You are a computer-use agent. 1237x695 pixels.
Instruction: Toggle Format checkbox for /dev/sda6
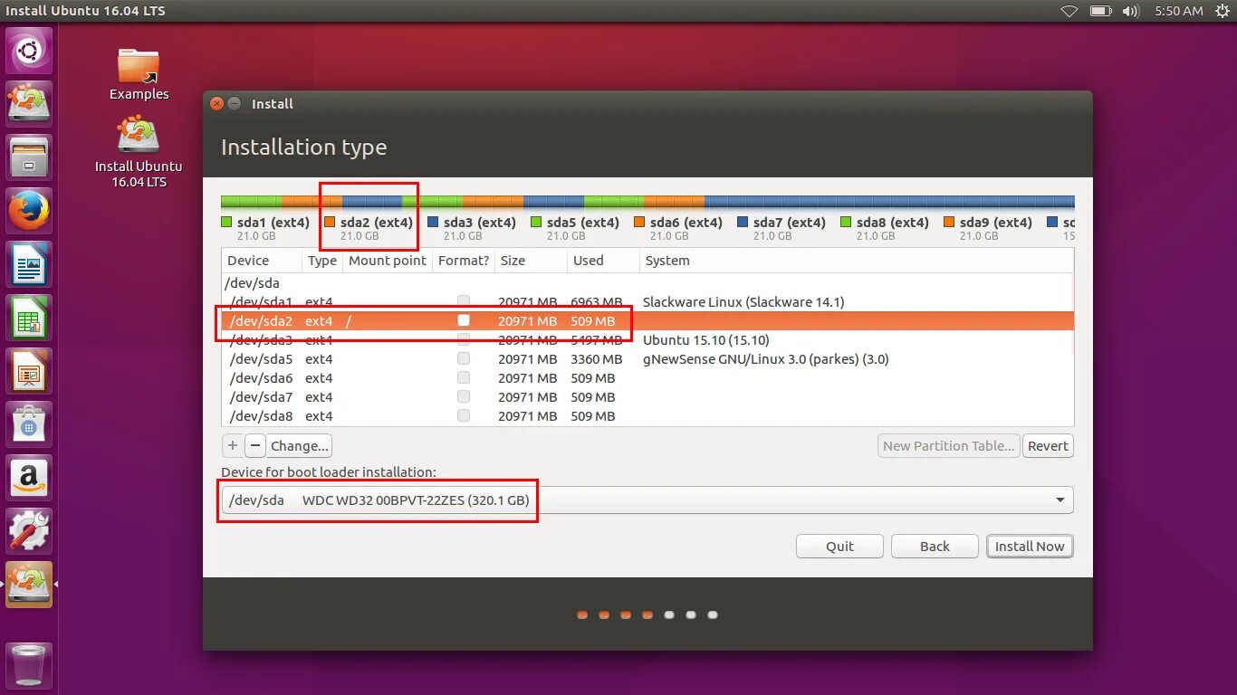point(464,377)
